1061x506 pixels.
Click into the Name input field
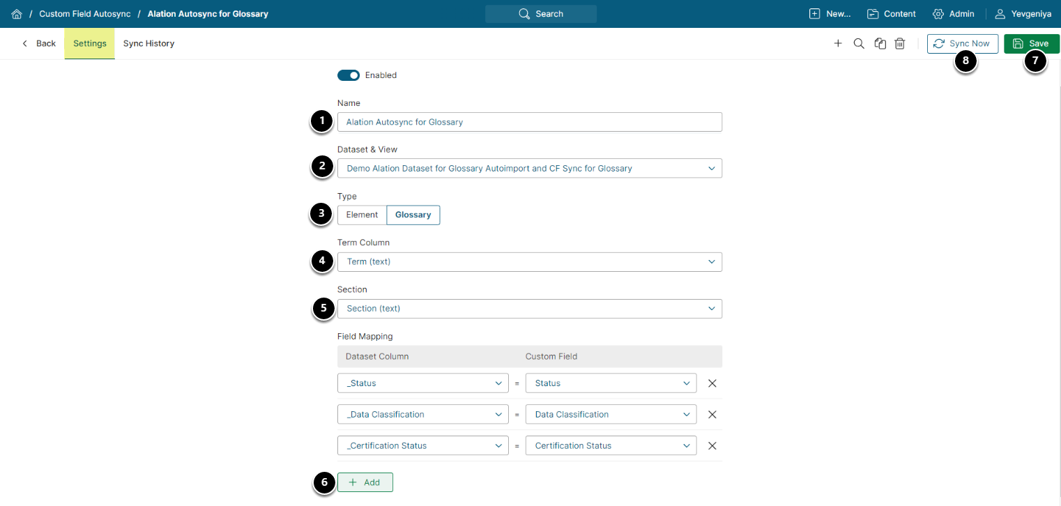530,122
